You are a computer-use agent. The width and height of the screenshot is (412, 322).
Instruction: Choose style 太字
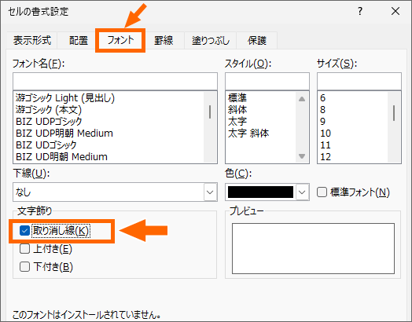(237, 122)
